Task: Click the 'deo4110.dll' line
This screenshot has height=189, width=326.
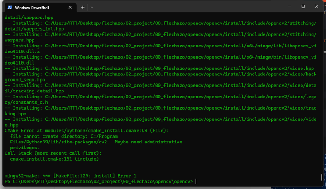Action: pyautogui.click(x=19, y=63)
